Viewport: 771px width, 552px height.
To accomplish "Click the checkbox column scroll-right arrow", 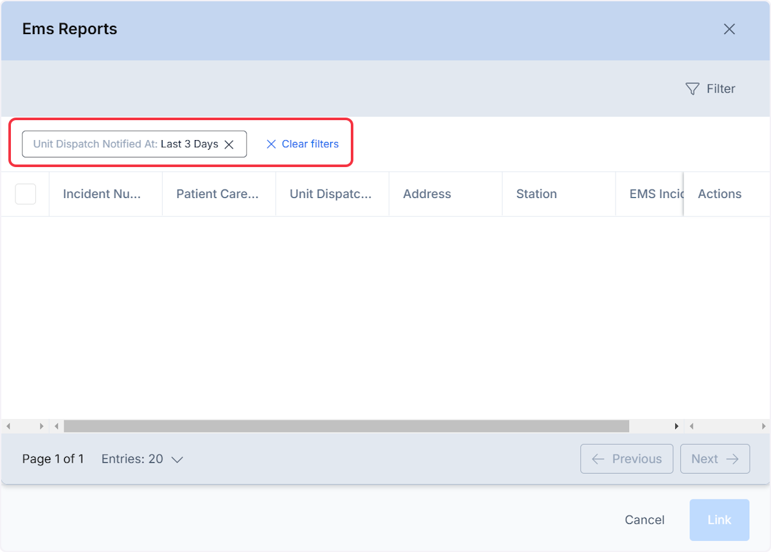I will 42,426.
